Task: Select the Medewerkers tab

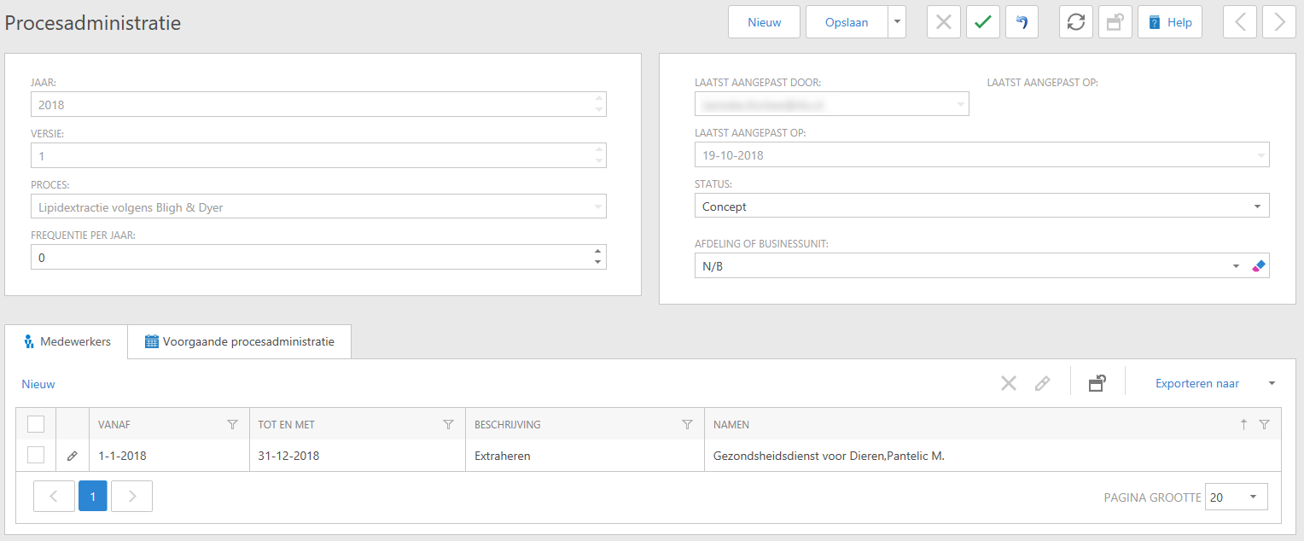Action: 67,342
